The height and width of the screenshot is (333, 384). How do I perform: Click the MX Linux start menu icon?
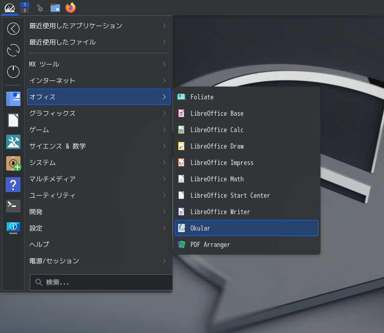(10, 8)
